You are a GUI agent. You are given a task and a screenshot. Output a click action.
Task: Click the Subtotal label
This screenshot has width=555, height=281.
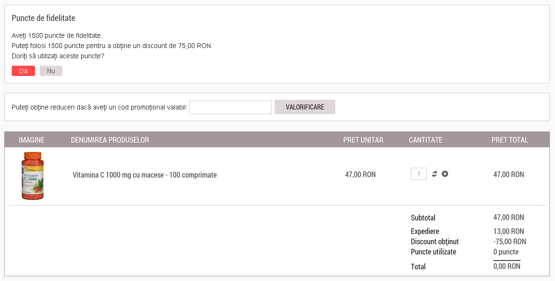point(423,218)
